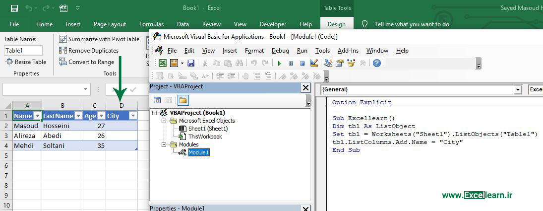Open the (General) object dropdown
Image resolution: width=543 pixels, height=211 pixels.
coord(518,90)
